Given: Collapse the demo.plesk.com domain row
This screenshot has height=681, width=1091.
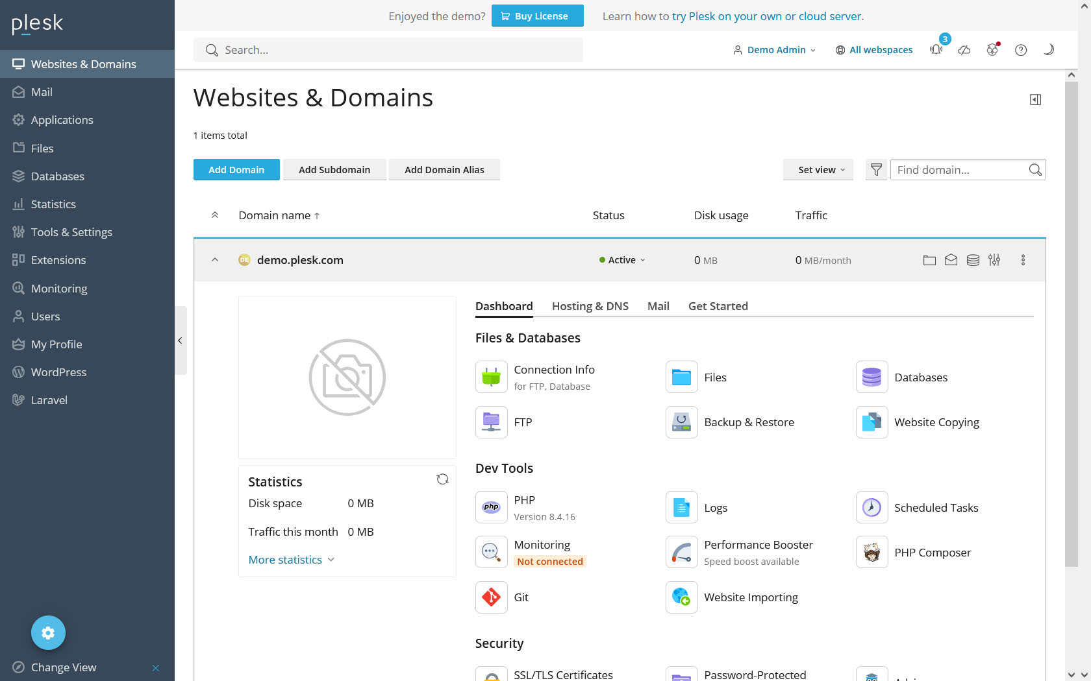Looking at the screenshot, I should click(x=215, y=260).
